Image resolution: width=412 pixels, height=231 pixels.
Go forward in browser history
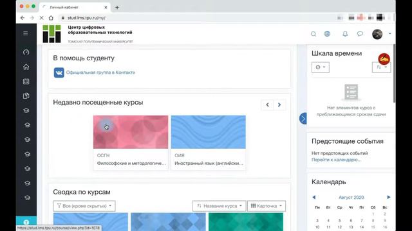coord(32,18)
